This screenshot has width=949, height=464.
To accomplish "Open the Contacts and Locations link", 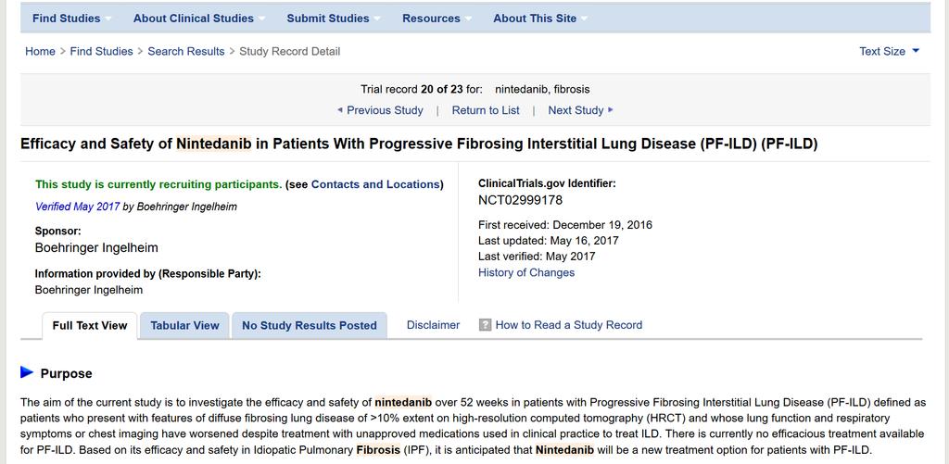I will pyautogui.click(x=375, y=184).
